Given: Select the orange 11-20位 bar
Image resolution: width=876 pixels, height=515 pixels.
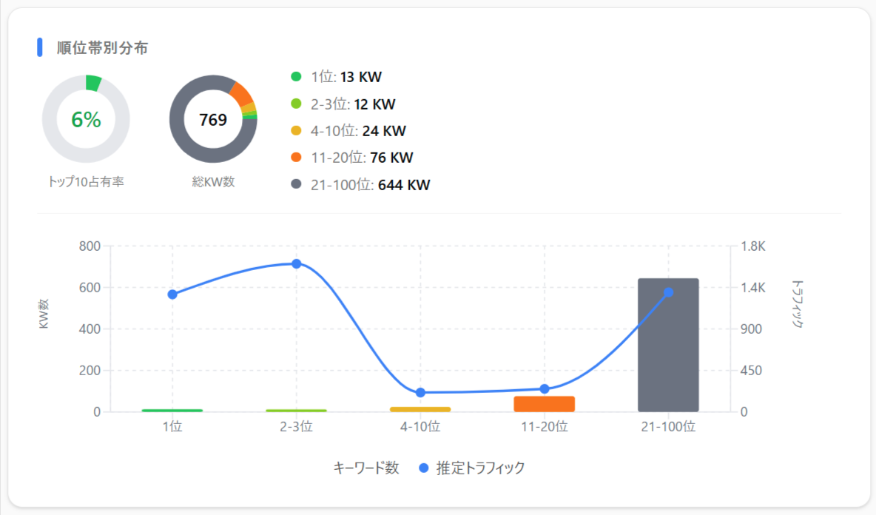Looking at the screenshot, I should (545, 404).
